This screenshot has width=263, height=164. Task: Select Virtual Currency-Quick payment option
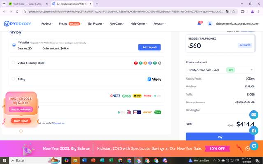[13, 62]
